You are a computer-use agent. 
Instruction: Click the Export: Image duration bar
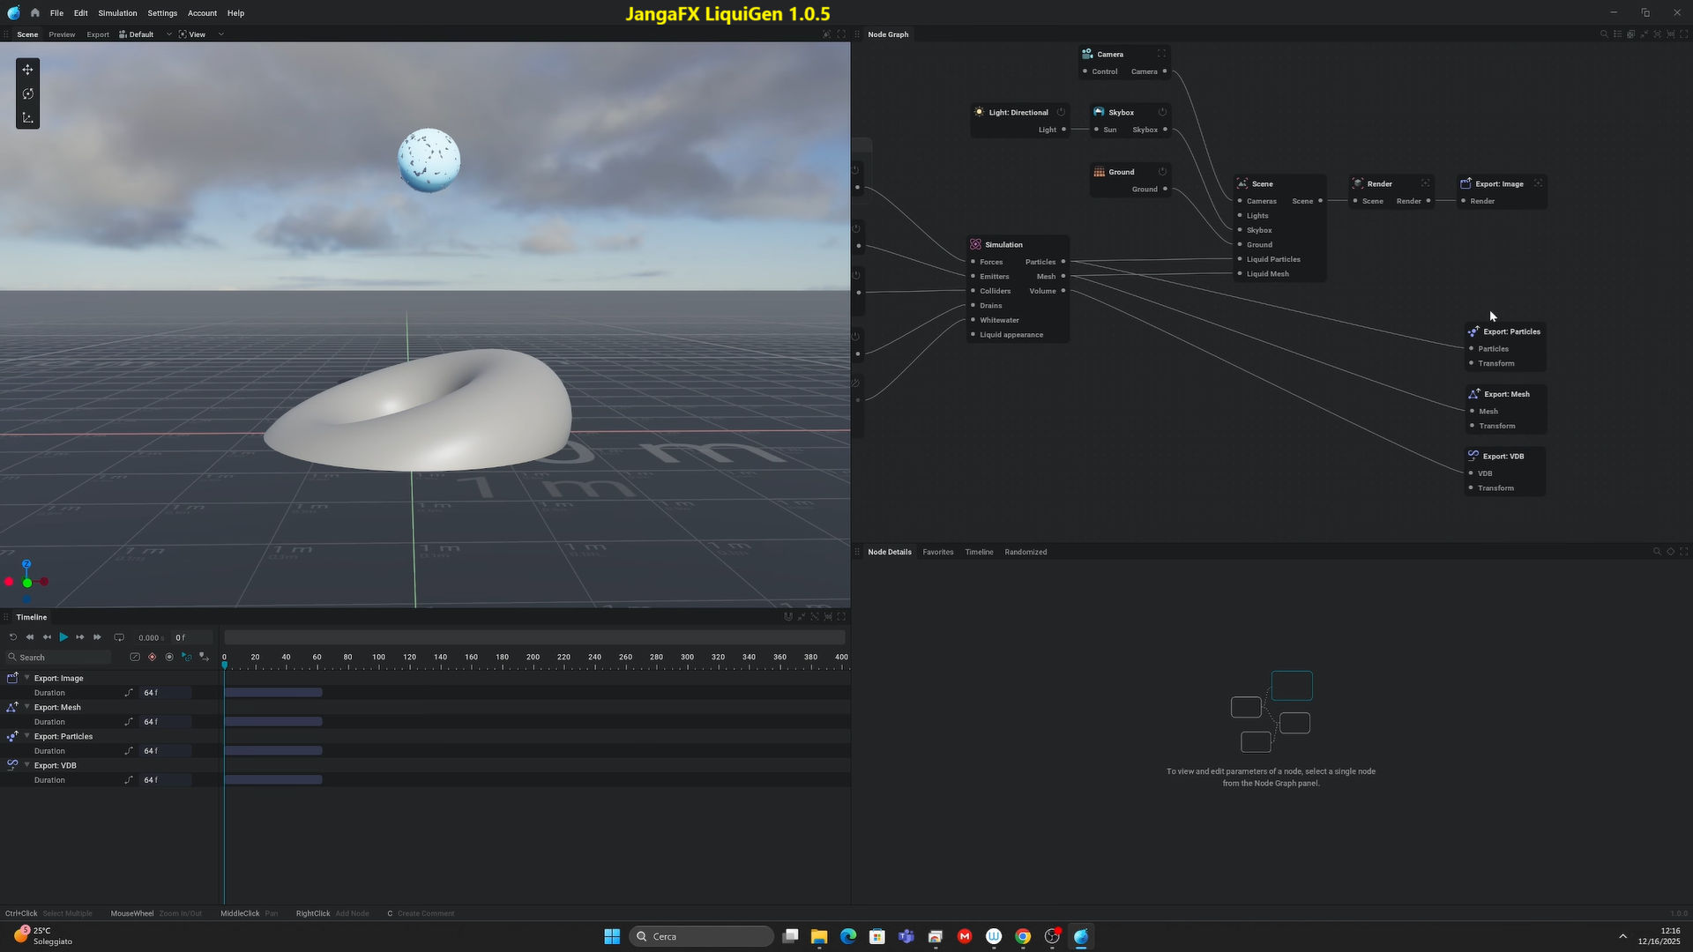[x=273, y=693]
